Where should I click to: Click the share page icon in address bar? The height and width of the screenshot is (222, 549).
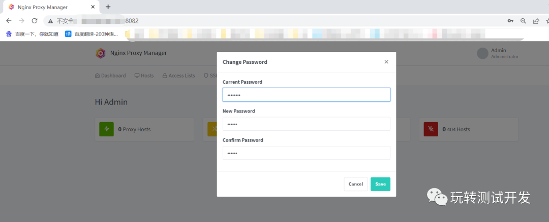536,21
